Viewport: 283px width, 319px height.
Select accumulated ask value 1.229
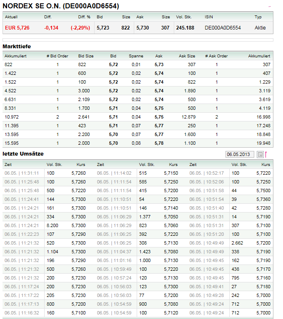[265, 82]
